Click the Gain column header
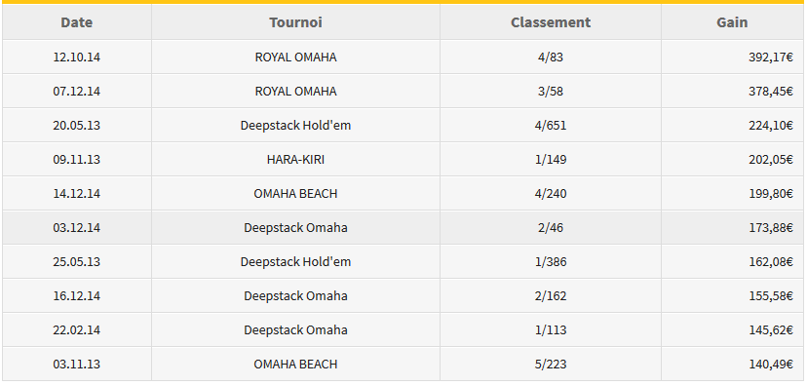Screen dimensions: 807x385 (732, 22)
